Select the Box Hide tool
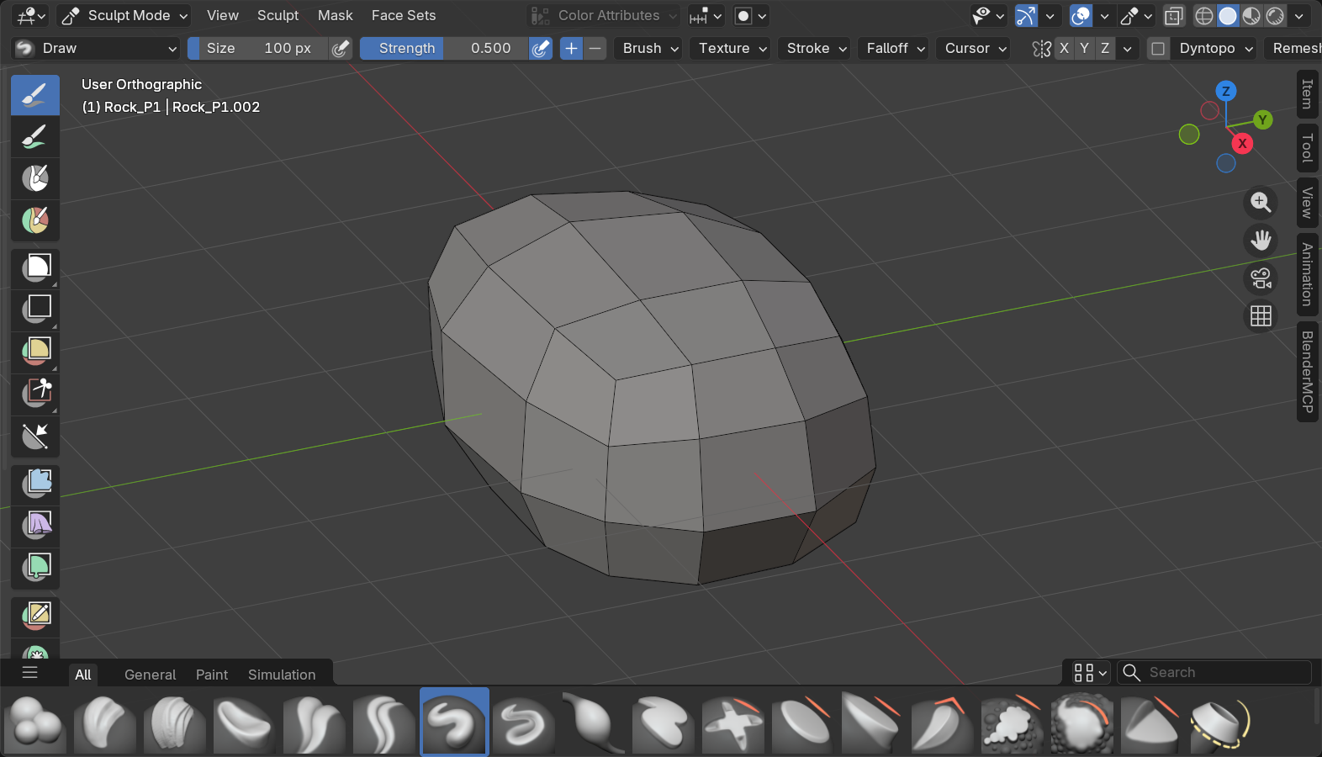1322x757 pixels. [x=35, y=310]
